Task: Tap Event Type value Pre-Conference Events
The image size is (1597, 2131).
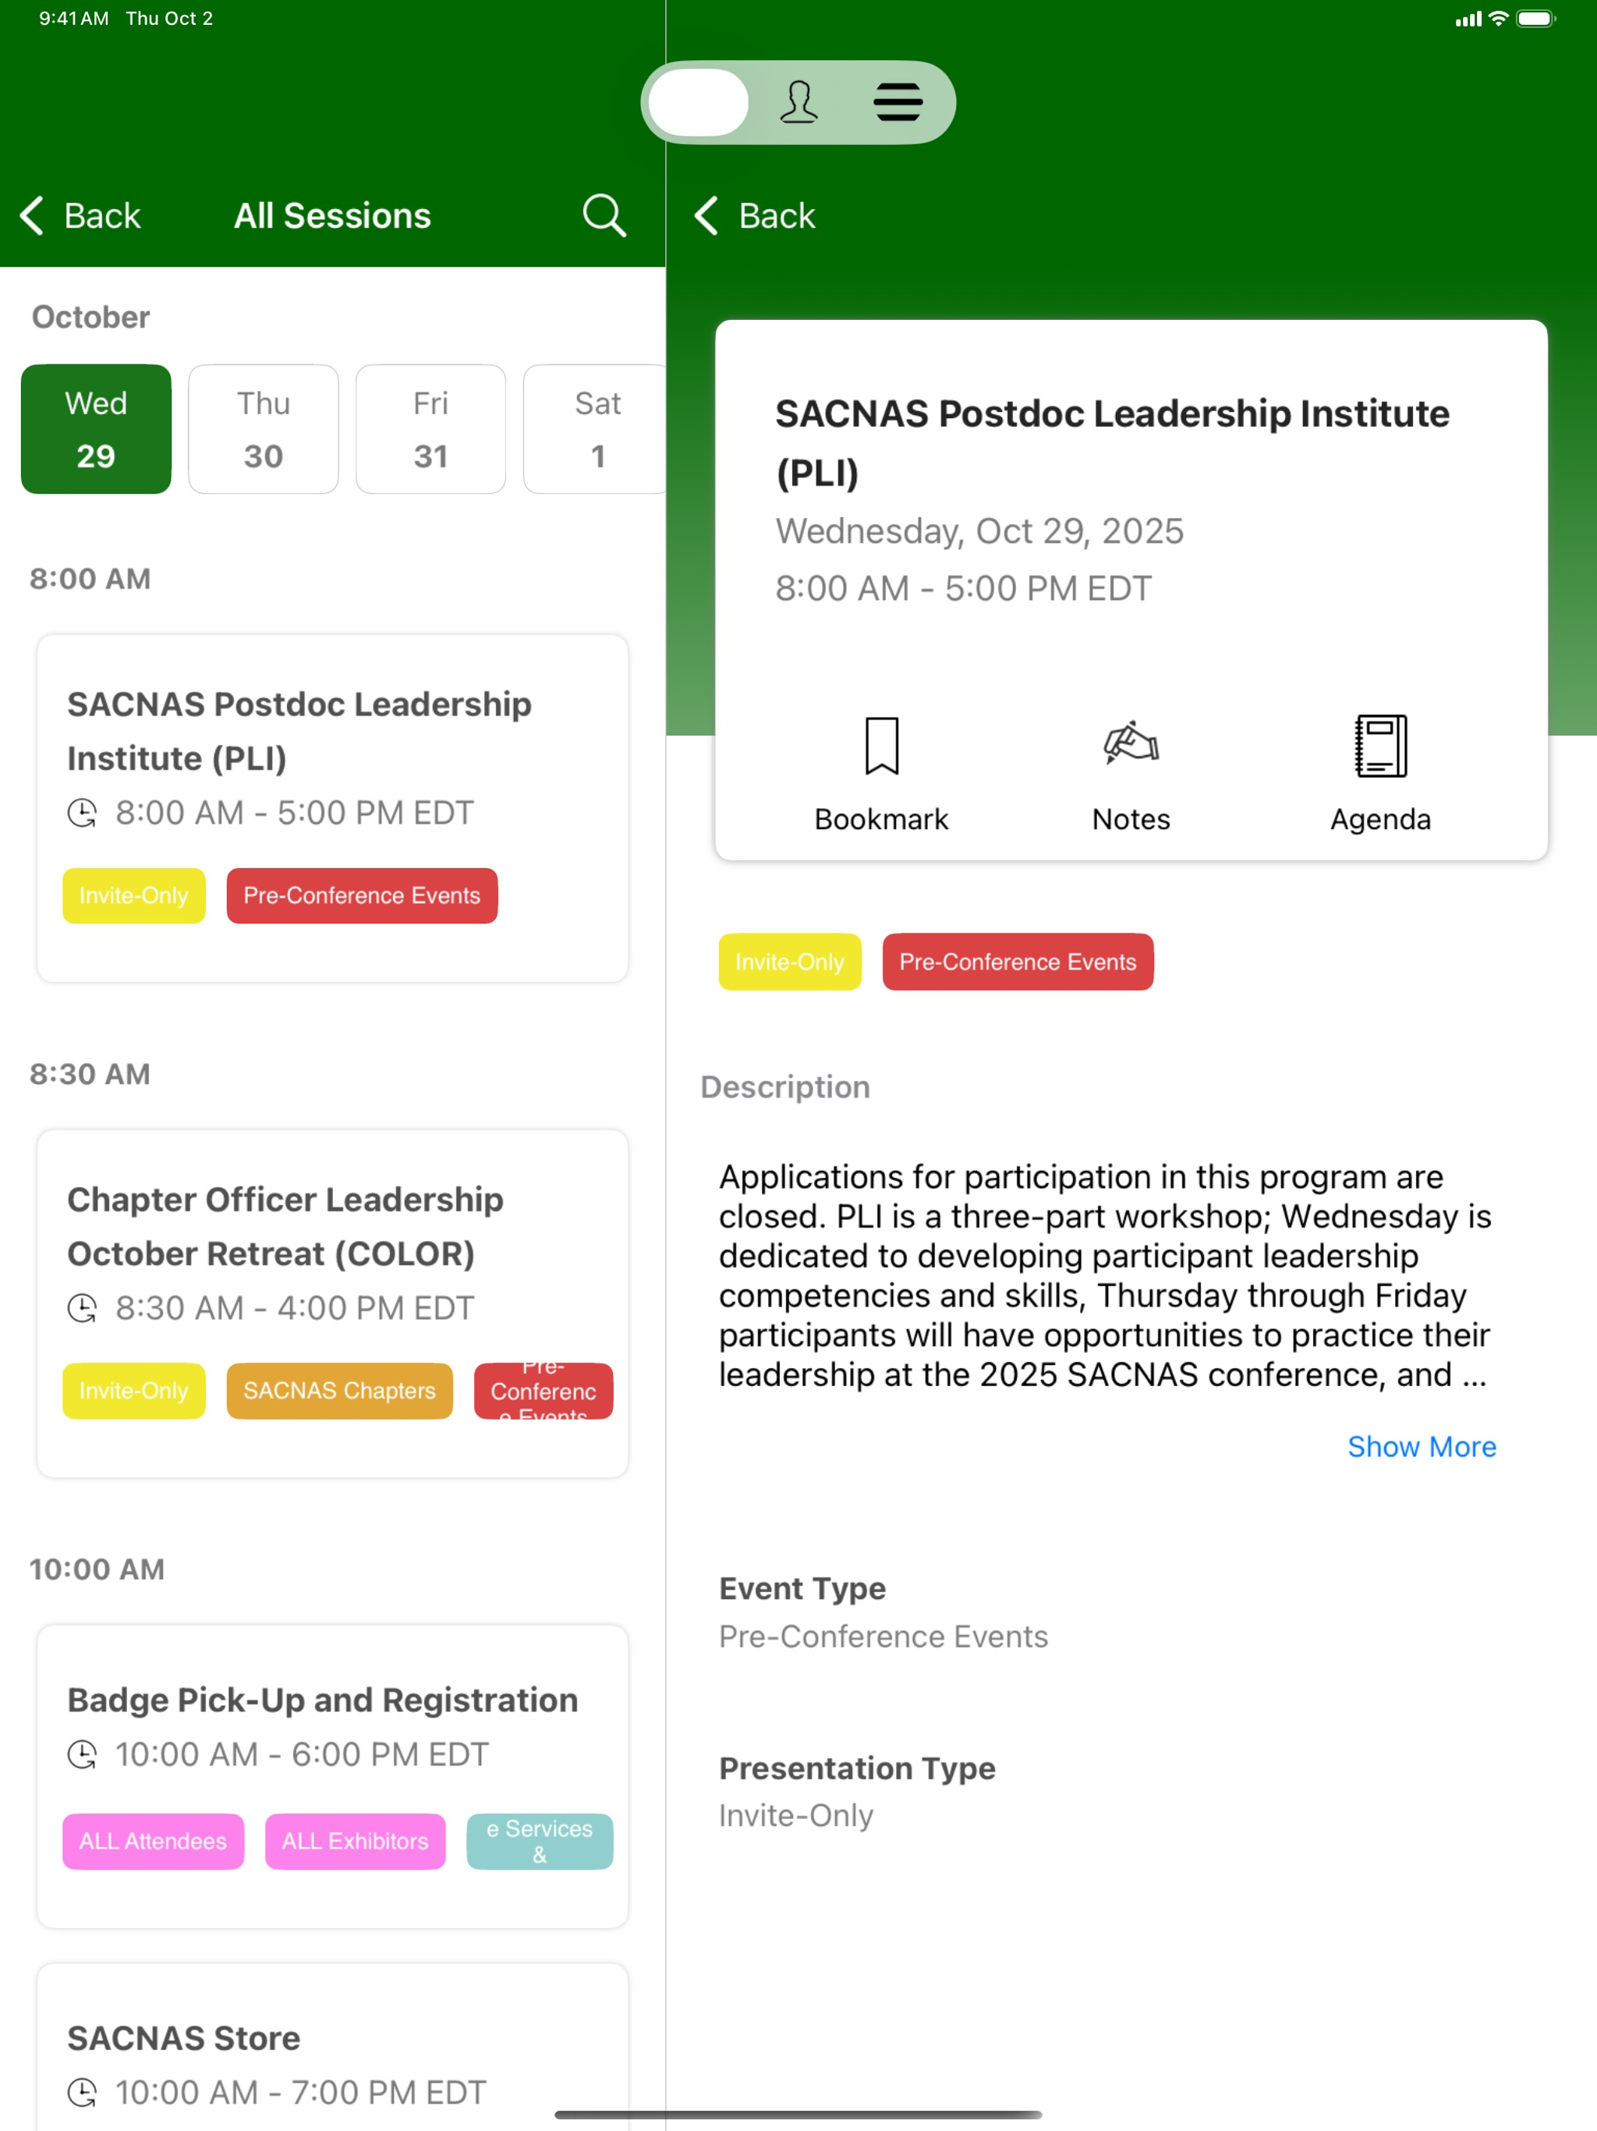Action: [883, 1636]
